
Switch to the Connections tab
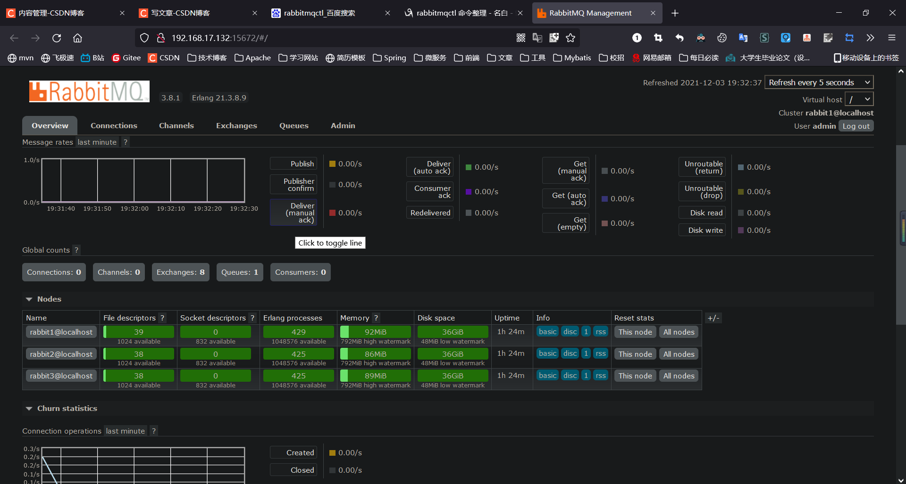pyautogui.click(x=114, y=125)
